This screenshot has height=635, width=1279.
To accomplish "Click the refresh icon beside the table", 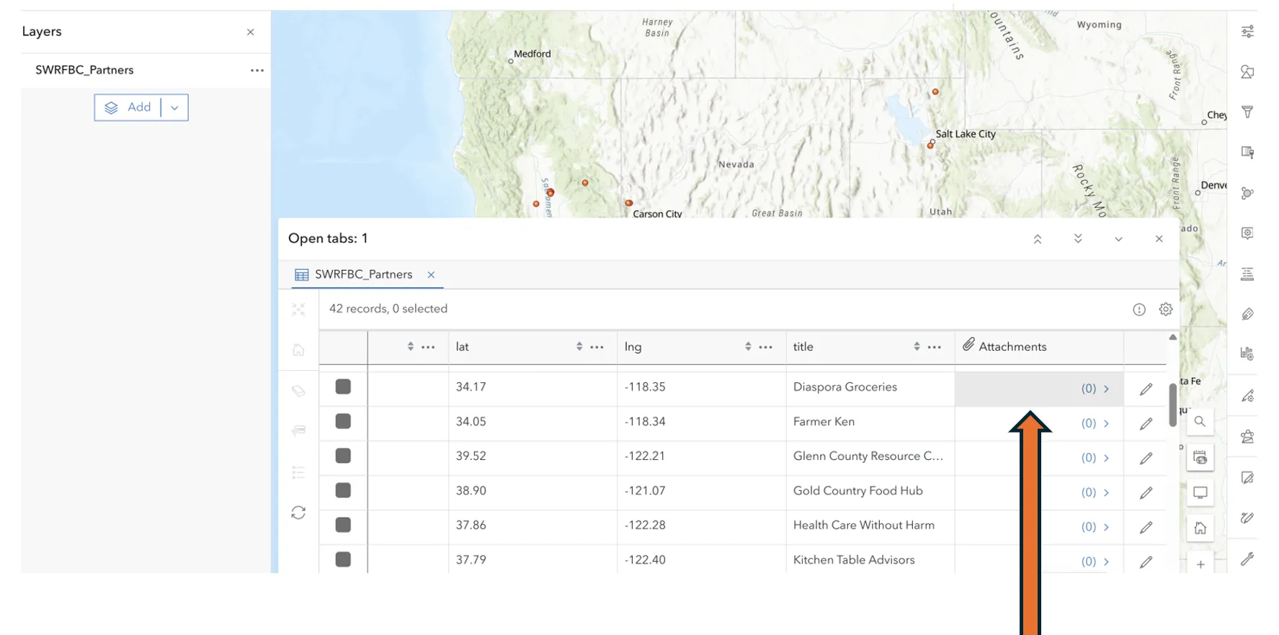I will pyautogui.click(x=298, y=513).
